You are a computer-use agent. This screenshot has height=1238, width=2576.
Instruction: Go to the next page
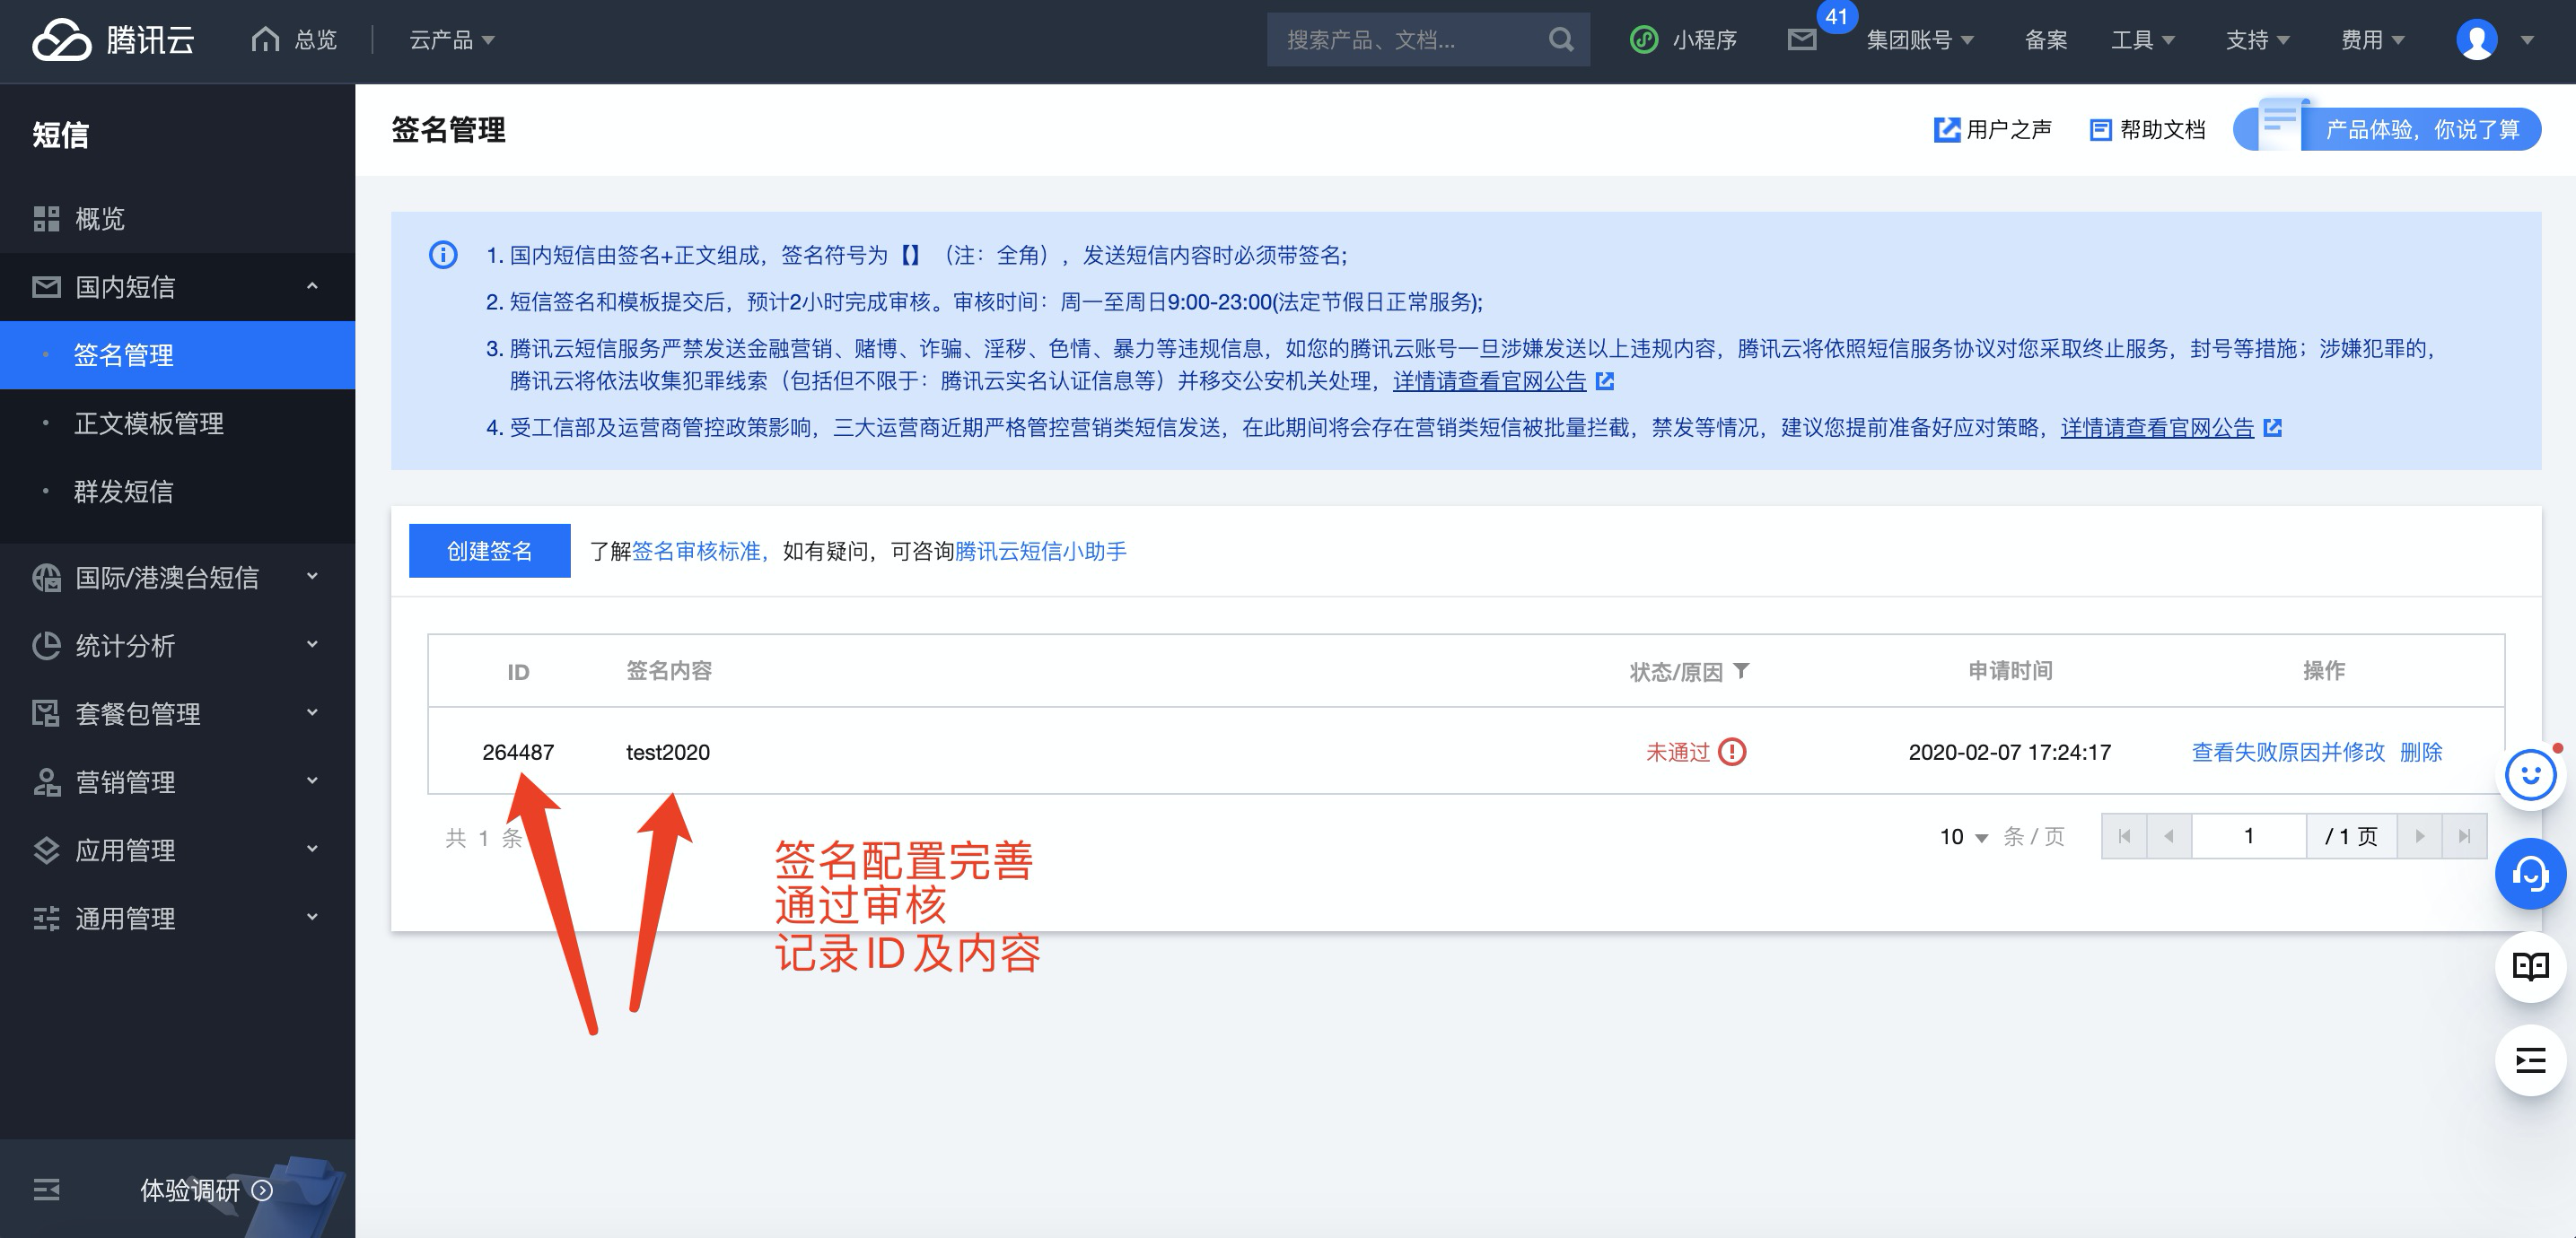pos(2420,836)
